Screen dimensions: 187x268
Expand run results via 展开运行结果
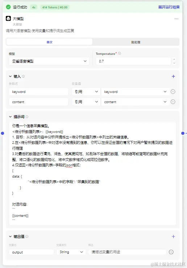pyautogui.click(x=169, y=7)
